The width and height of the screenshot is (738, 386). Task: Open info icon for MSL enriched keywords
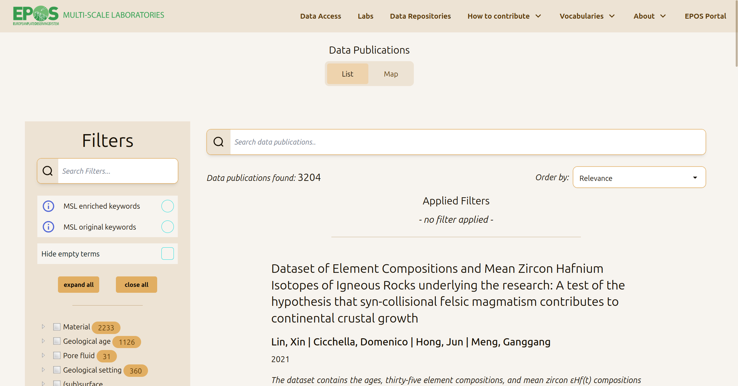point(48,206)
